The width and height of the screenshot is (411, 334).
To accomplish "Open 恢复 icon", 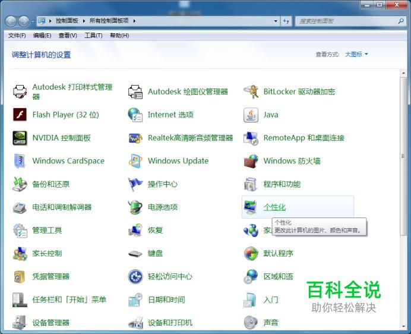I will (x=135, y=231).
